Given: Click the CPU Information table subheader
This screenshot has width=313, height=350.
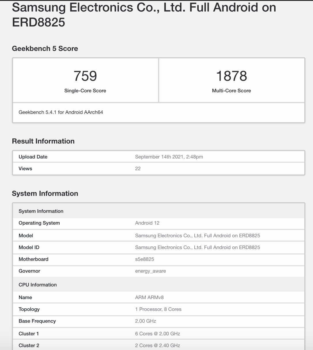Looking at the screenshot, I should pyautogui.click(x=38, y=285).
